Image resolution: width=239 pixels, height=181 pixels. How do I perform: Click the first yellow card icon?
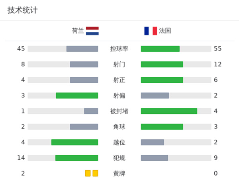click(x=88, y=173)
